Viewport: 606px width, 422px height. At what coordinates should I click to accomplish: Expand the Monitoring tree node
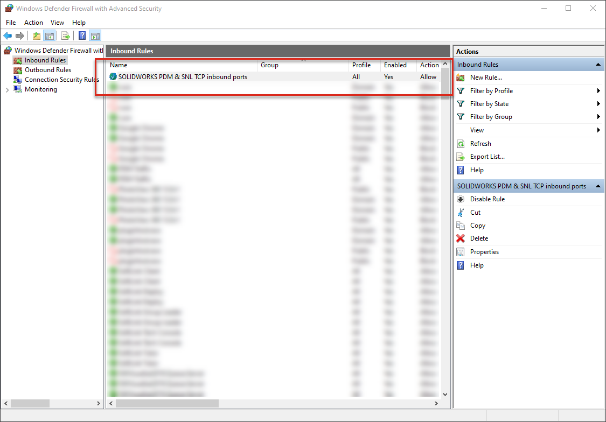(7, 89)
